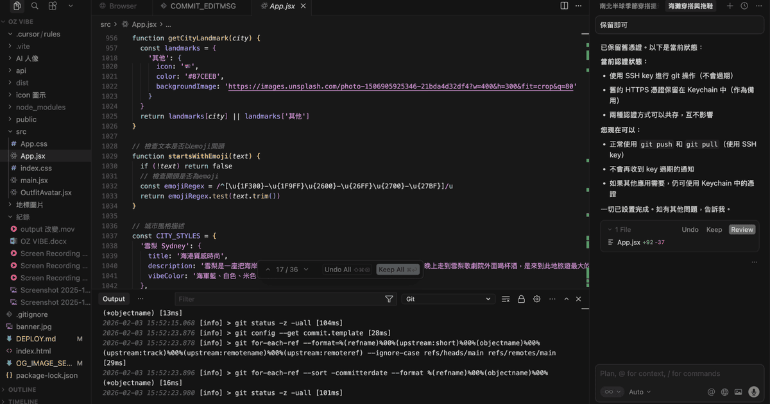Screen dimensions: 770x404
Task: Maximize the output panel chevron
Action: (x=567, y=299)
